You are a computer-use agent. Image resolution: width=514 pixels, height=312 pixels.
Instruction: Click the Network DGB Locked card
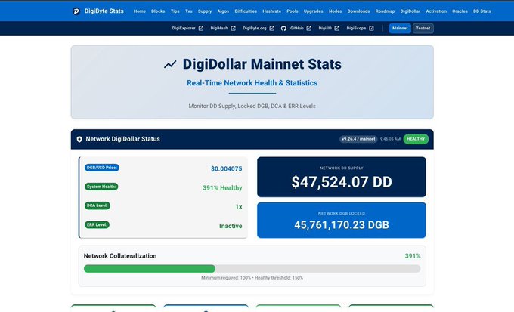[342, 220]
